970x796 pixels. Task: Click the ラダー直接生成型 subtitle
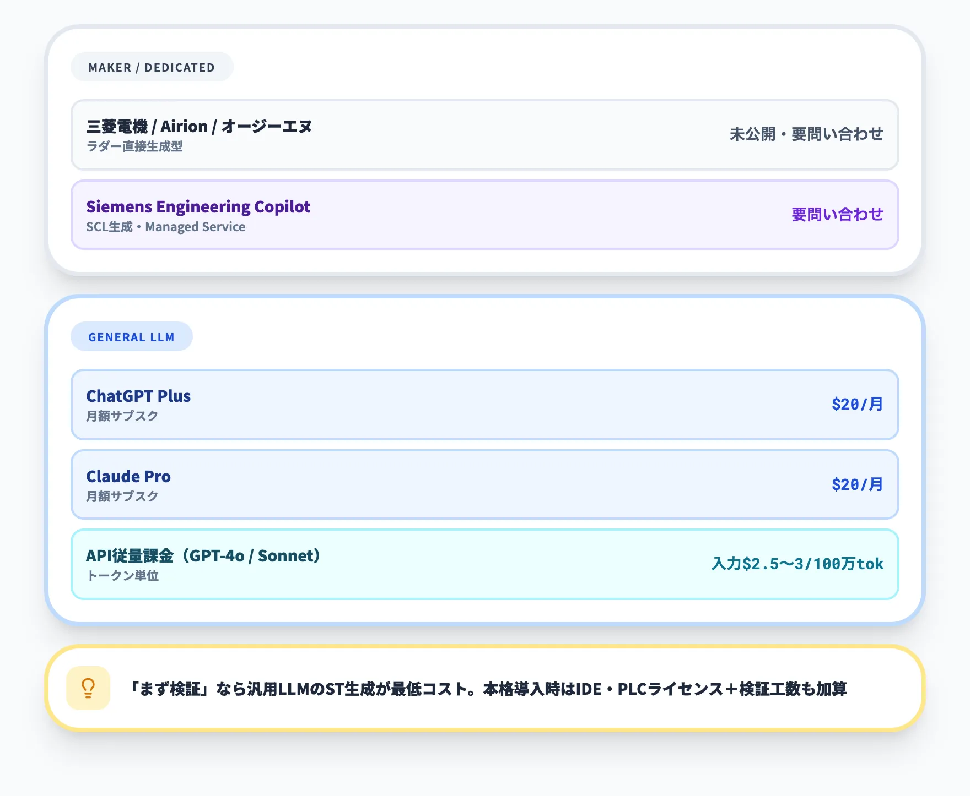(x=134, y=146)
